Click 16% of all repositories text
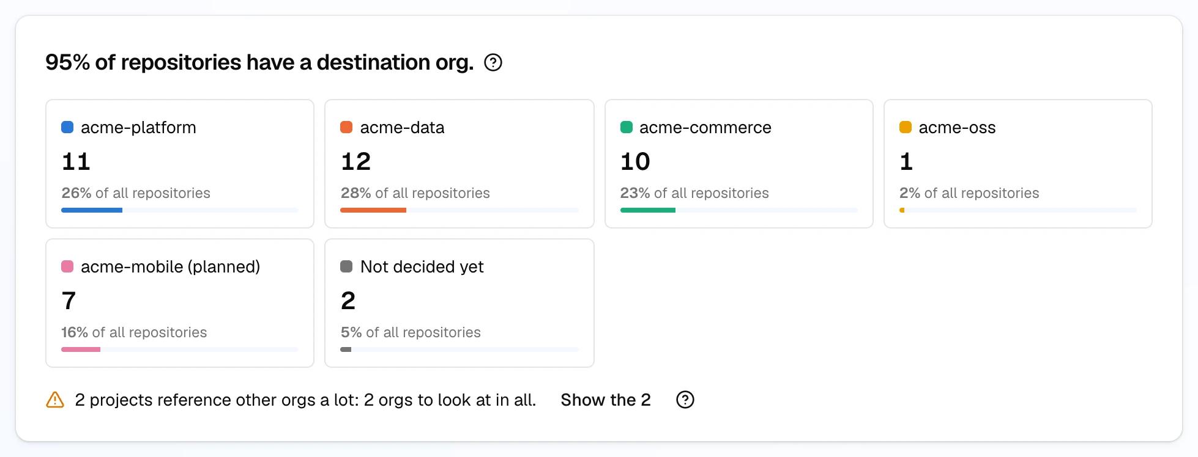The width and height of the screenshot is (1198, 457). pyautogui.click(x=134, y=332)
